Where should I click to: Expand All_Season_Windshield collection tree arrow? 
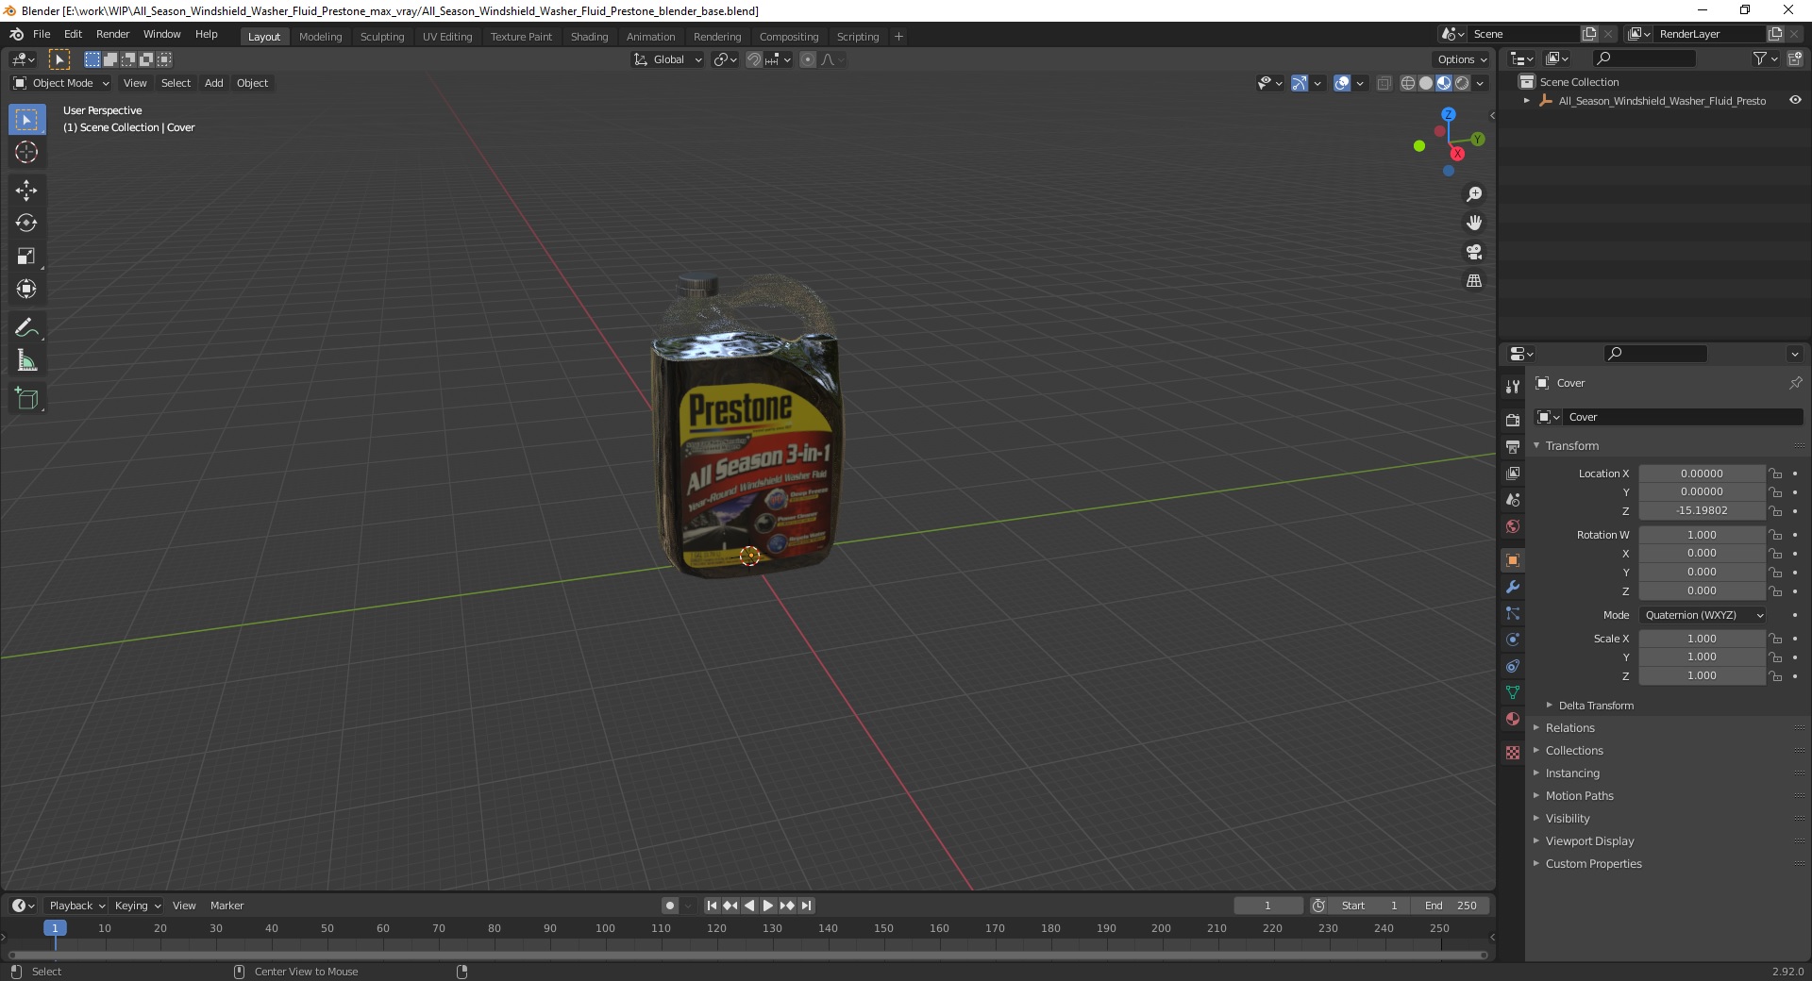(x=1527, y=101)
